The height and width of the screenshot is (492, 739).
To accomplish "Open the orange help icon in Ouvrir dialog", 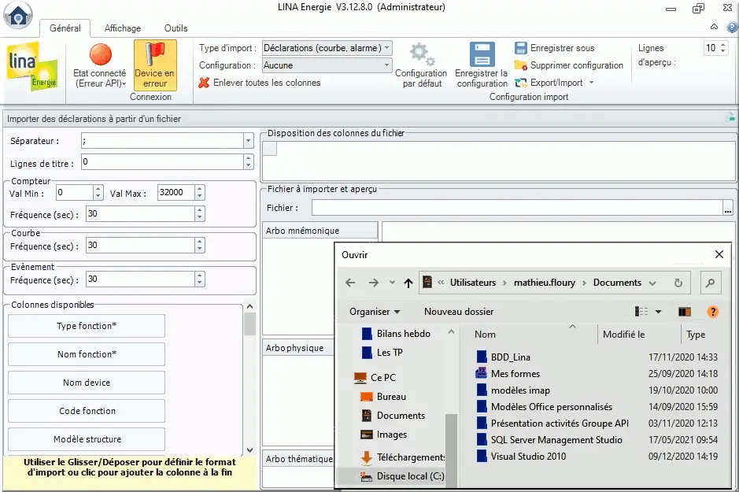I will pos(712,312).
